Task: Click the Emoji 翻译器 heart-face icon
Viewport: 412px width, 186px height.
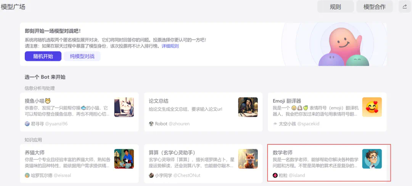Action: tap(372, 107)
